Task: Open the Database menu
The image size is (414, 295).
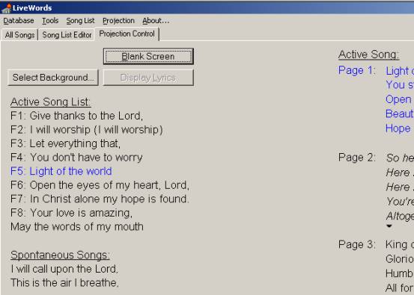Action: tap(19, 21)
